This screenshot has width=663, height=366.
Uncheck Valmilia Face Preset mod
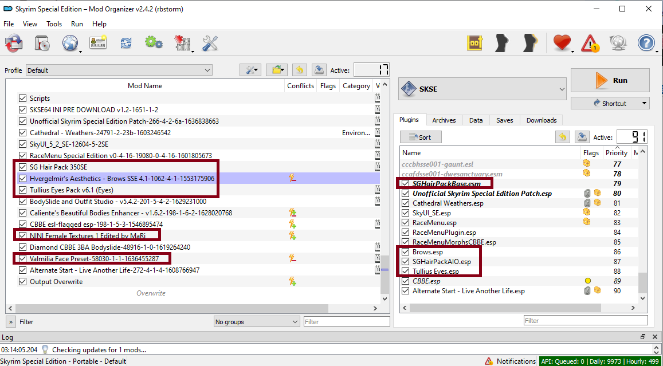pyautogui.click(x=22, y=258)
